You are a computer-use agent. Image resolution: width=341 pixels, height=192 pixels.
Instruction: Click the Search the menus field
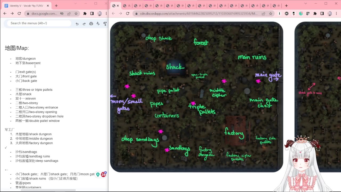pos(40,23)
